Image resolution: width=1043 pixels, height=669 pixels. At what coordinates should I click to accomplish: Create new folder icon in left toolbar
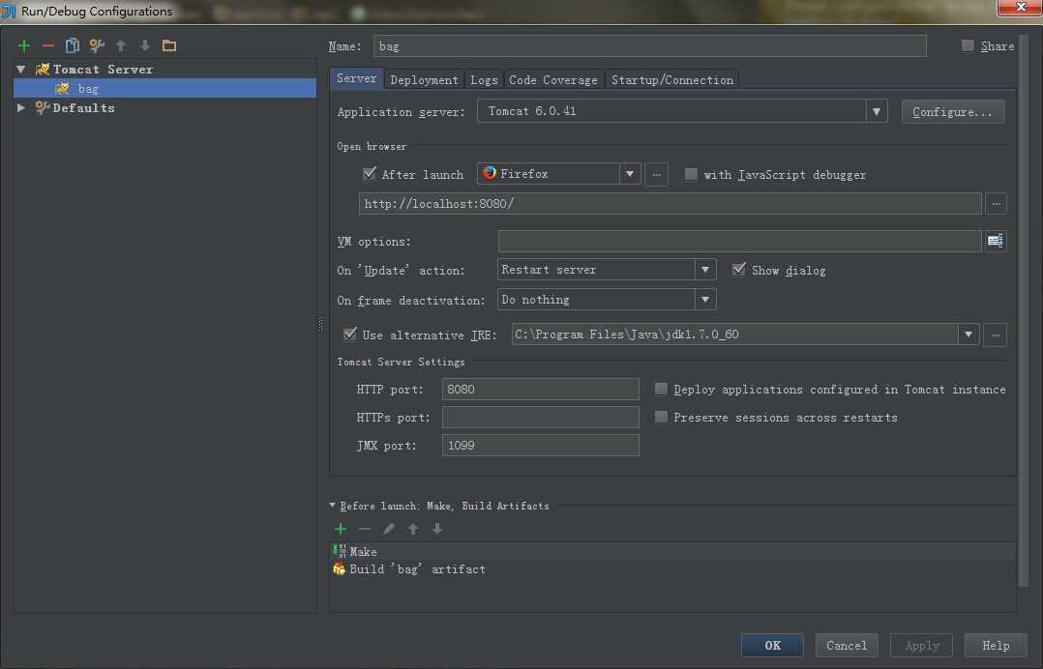(x=169, y=45)
